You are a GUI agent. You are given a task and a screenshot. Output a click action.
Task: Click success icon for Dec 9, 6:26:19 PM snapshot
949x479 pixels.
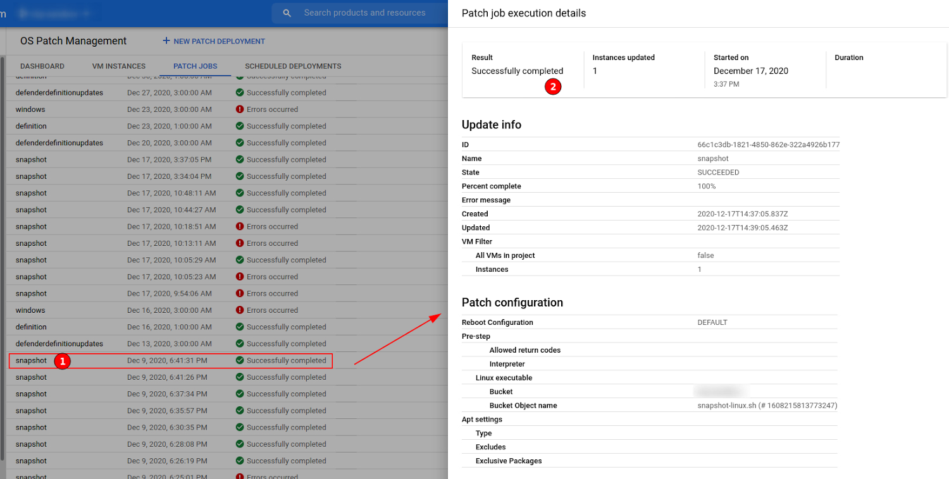tap(240, 461)
